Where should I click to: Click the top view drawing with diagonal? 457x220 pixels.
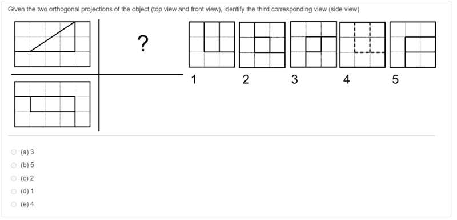click(52, 44)
